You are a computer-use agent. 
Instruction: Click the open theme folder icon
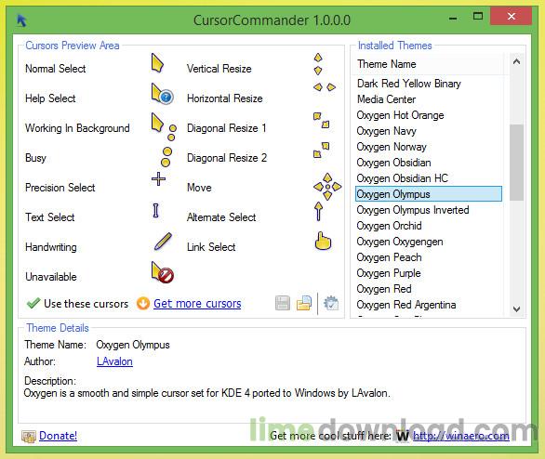[304, 303]
